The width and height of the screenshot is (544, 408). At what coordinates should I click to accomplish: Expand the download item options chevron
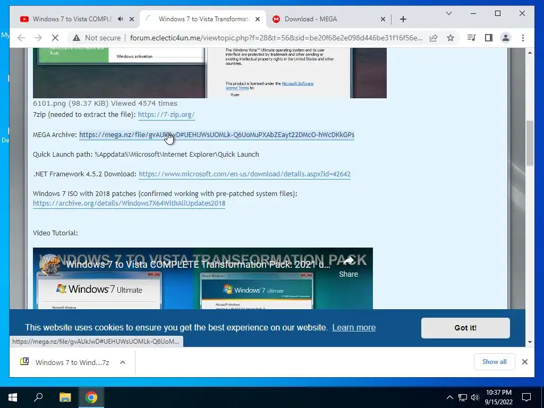[x=123, y=362]
